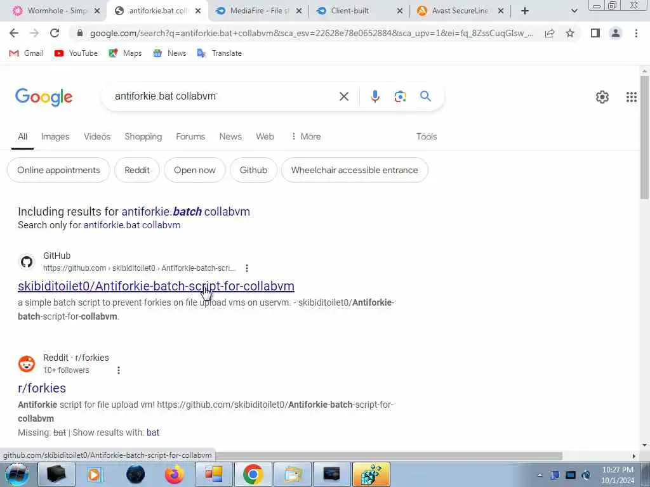This screenshot has width=650, height=487.
Task: Select the News search filter
Action: [x=230, y=137]
